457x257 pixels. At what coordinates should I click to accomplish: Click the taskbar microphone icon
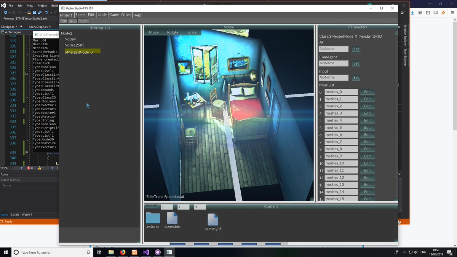pyautogui.click(x=89, y=252)
